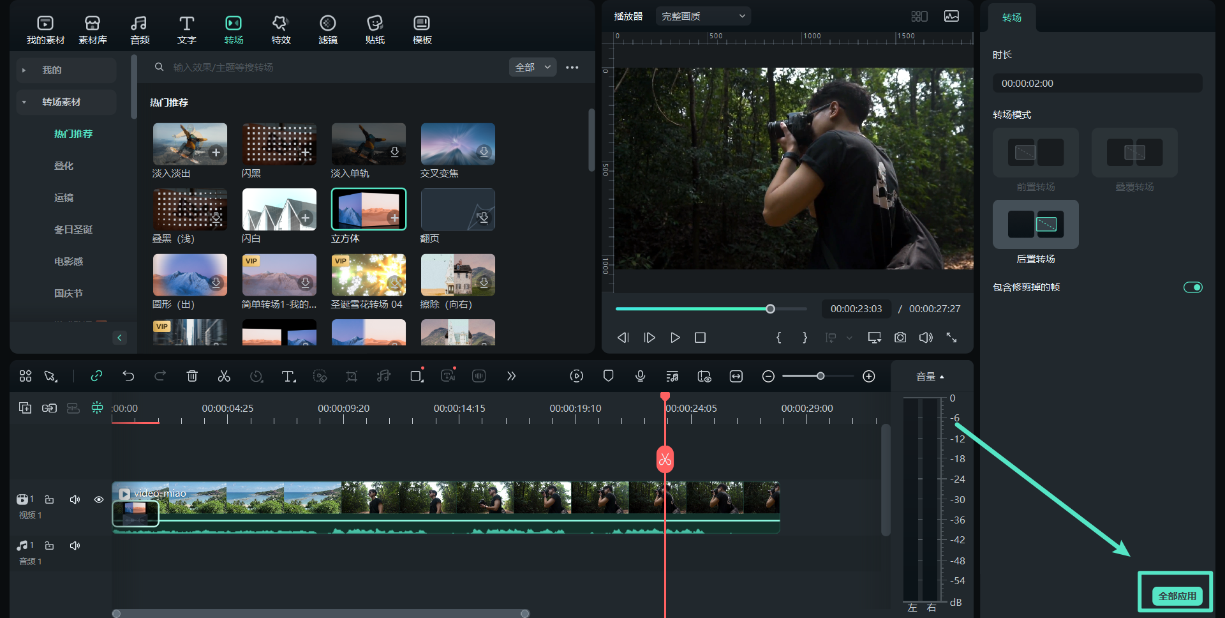
Task: Step back one frame in player
Action: tap(623, 338)
